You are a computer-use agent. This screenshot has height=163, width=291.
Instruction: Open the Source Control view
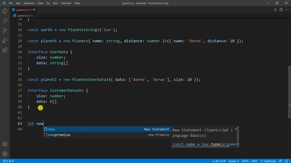point(5,30)
